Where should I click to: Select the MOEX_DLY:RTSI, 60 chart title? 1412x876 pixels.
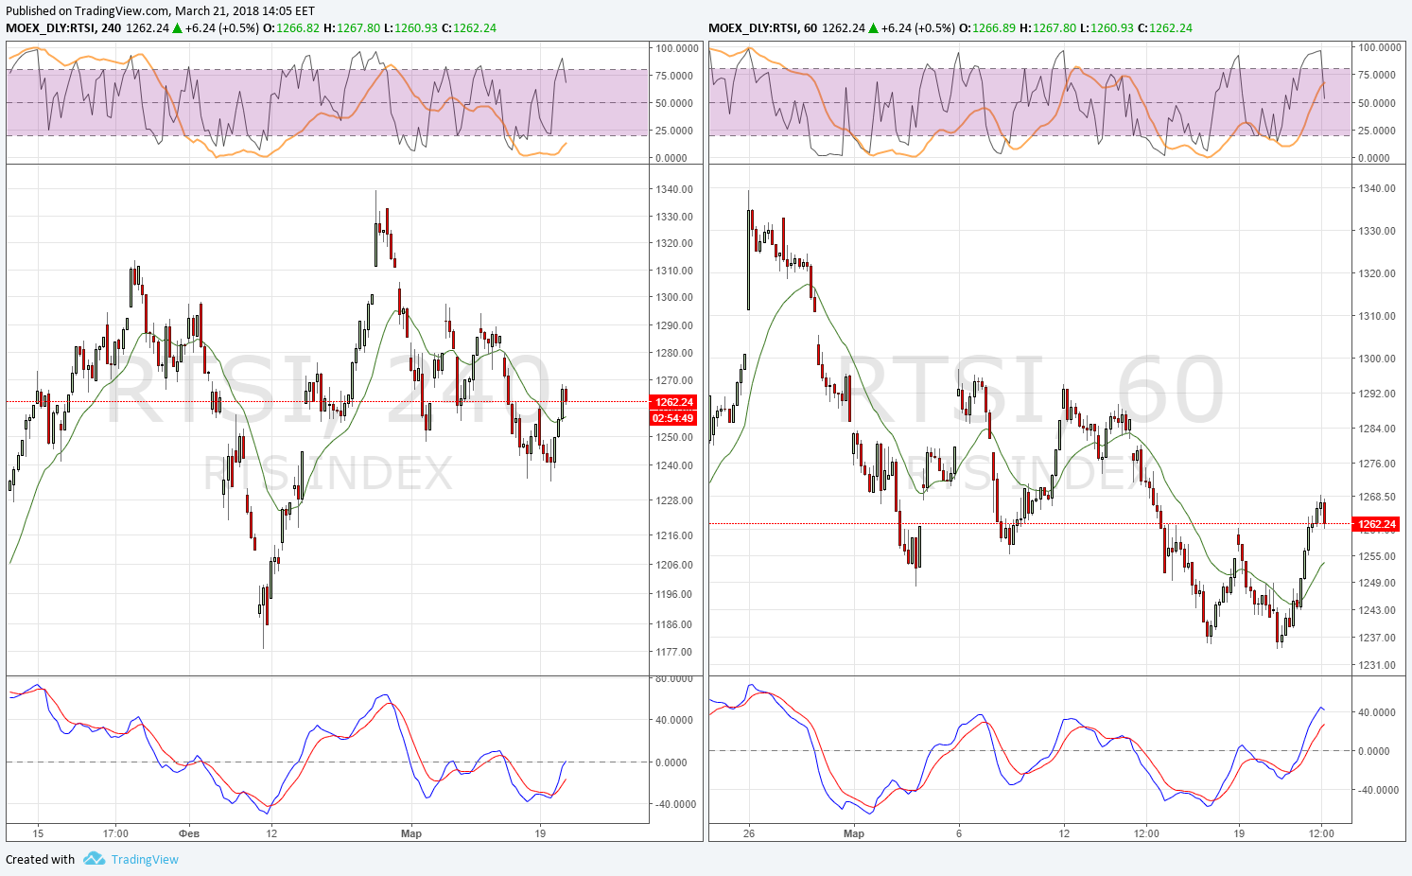pos(763,27)
